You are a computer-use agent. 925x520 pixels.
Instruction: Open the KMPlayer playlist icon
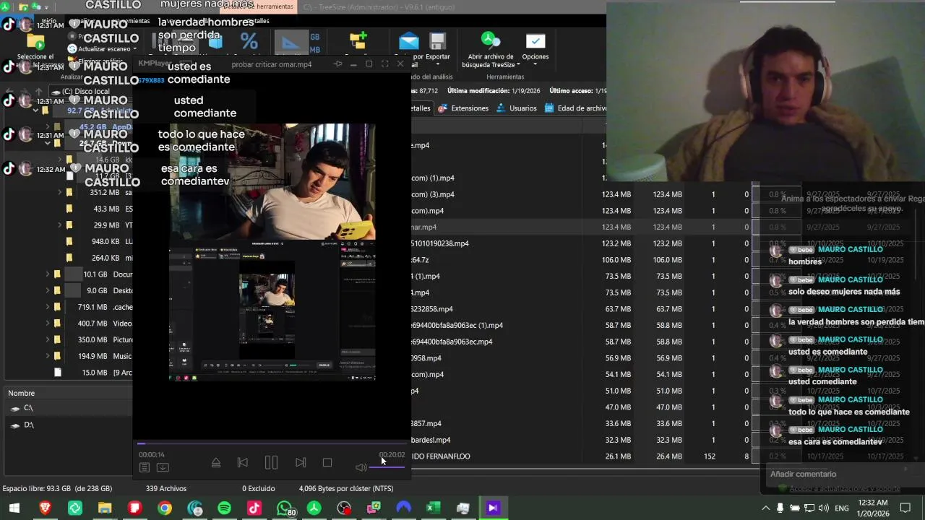pyautogui.click(x=145, y=467)
